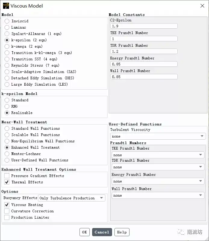This screenshot has width=209, height=241.
Task: Select Scale-Adaptive Simulation (SAS)
Action: 7,71
